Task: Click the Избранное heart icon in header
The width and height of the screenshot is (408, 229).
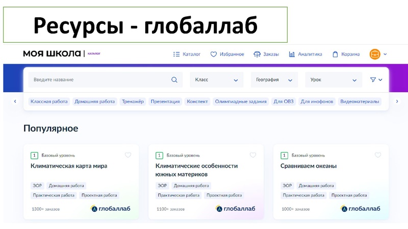Action: point(213,54)
